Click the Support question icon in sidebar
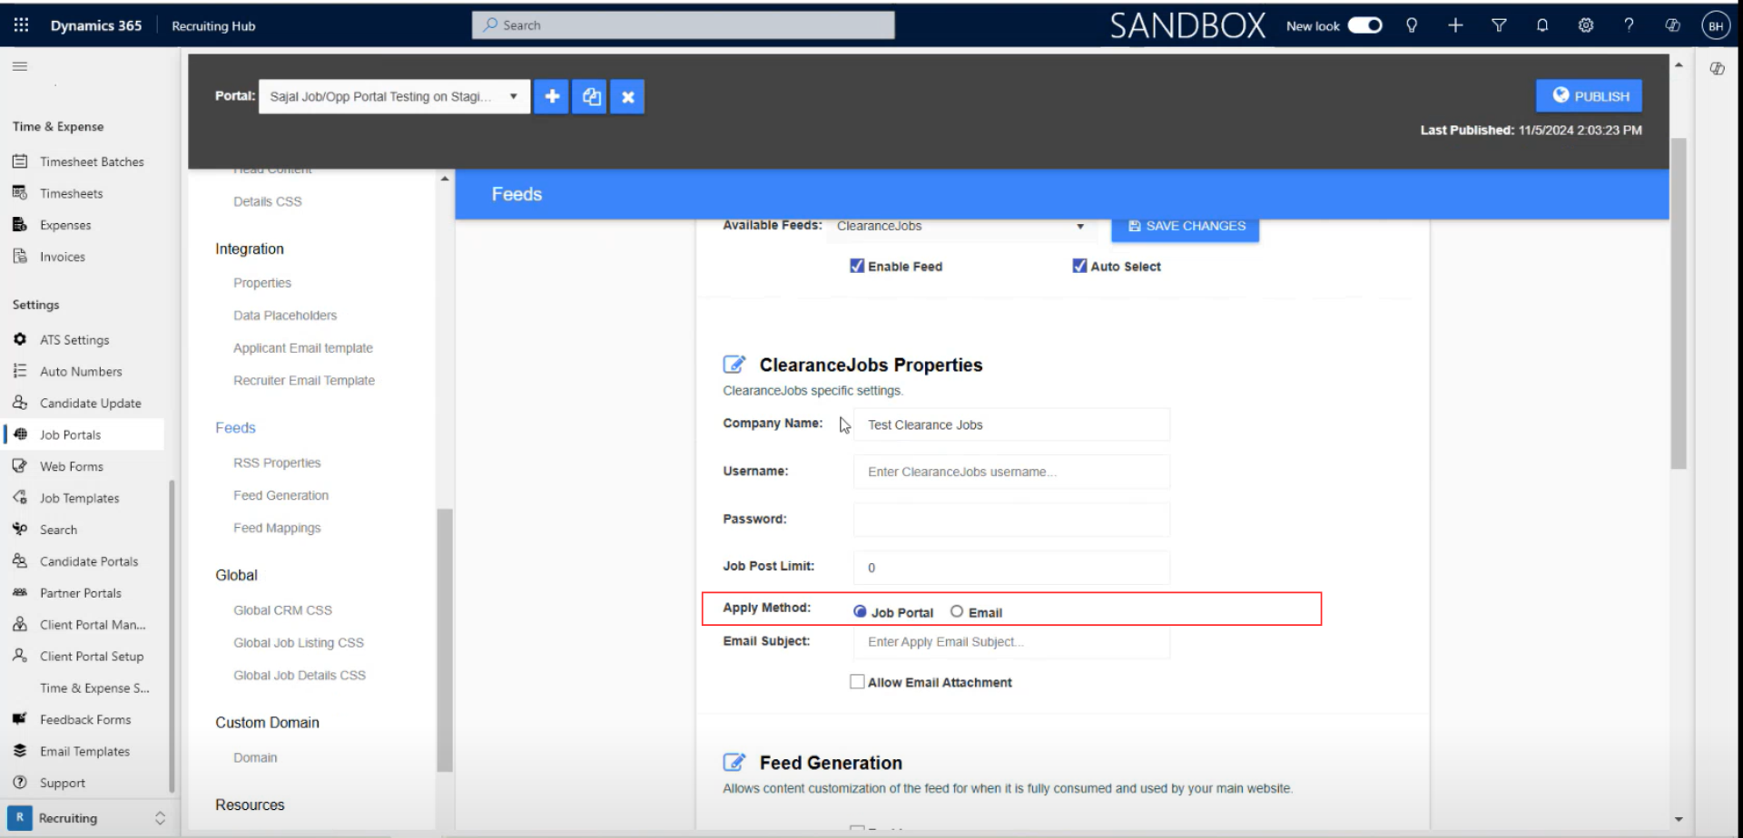 (20, 783)
